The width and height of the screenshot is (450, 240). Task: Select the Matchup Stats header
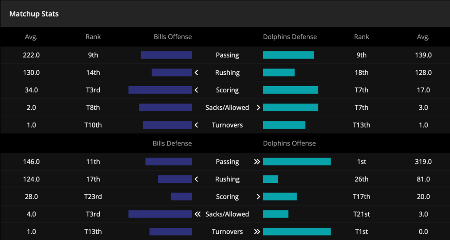(x=34, y=14)
